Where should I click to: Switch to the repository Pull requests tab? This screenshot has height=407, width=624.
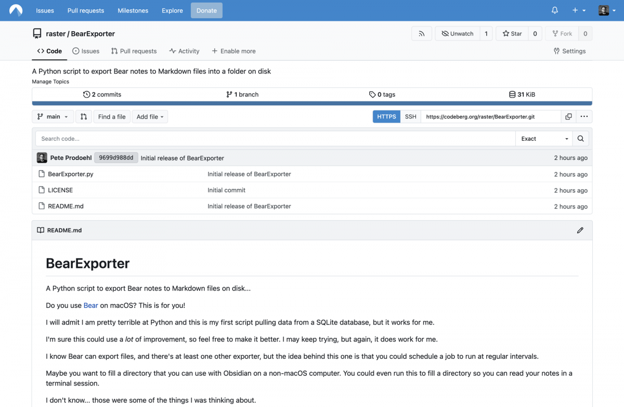coord(134,51)
